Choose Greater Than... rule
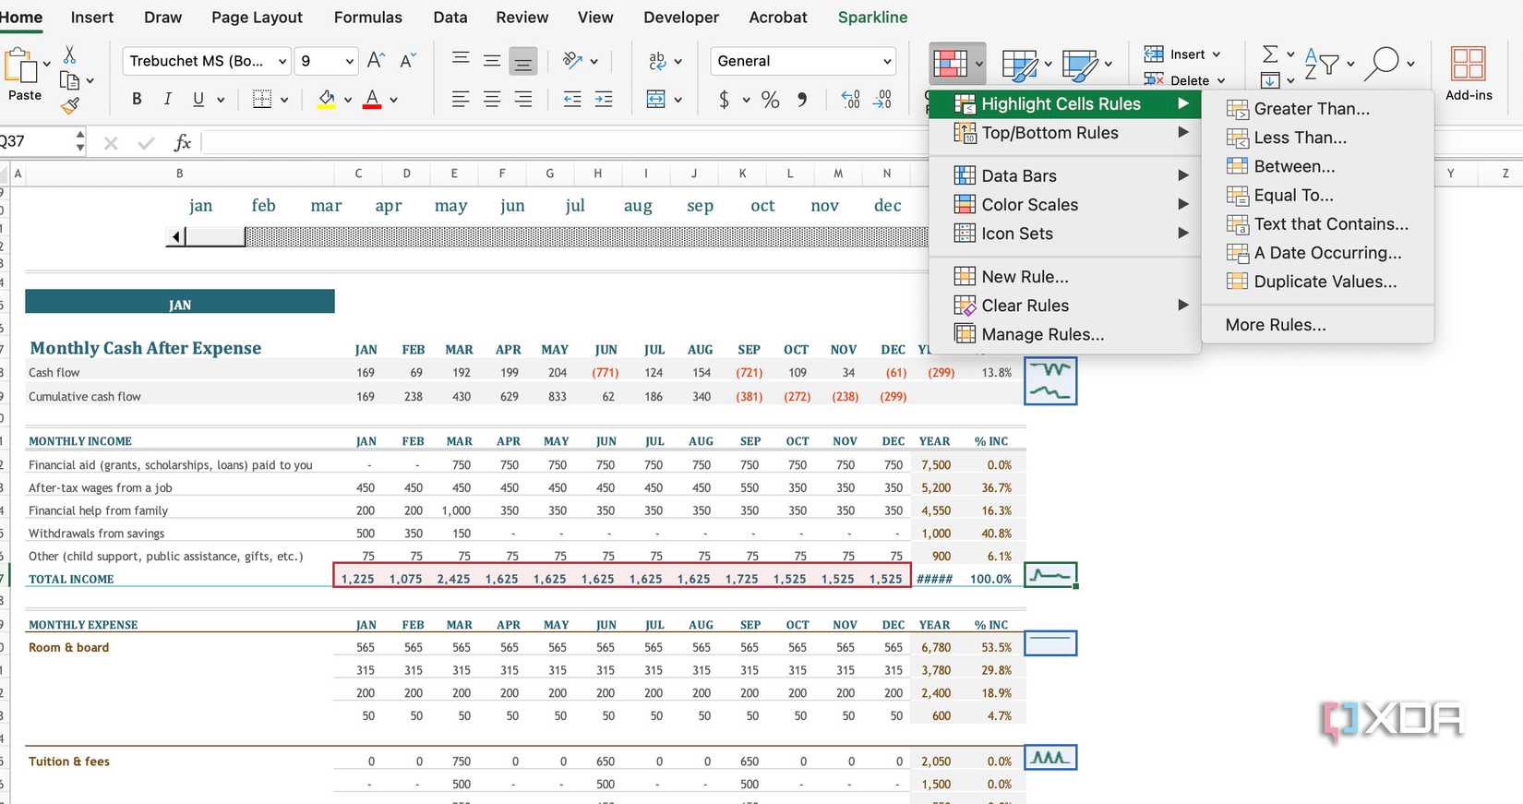1523x804 pixels. click(1317, 109)
